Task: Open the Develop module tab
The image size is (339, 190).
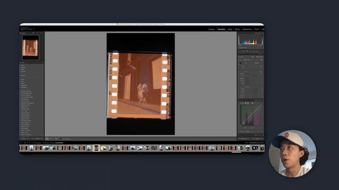Action: [221, 29]
